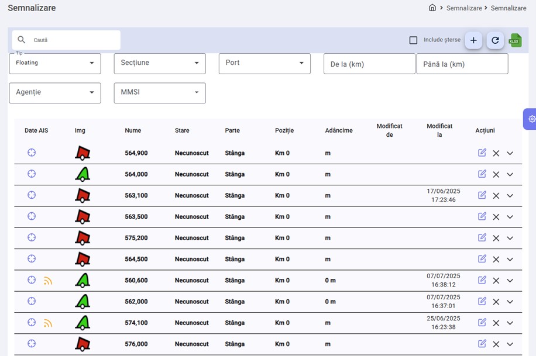Click AIS signal icon for row 560,600
536x356 pixels.
(48, 281)
